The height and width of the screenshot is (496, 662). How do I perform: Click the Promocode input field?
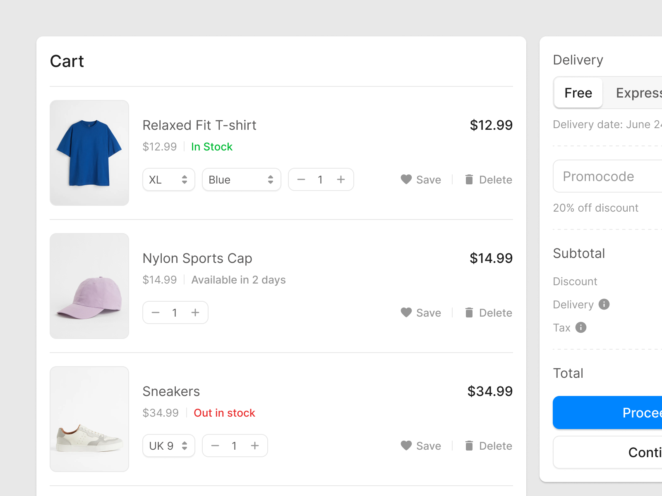pos(604,176)
